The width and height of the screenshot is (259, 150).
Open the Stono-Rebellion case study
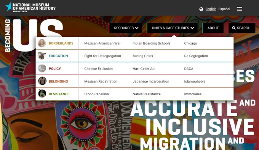tap(96, 94)
